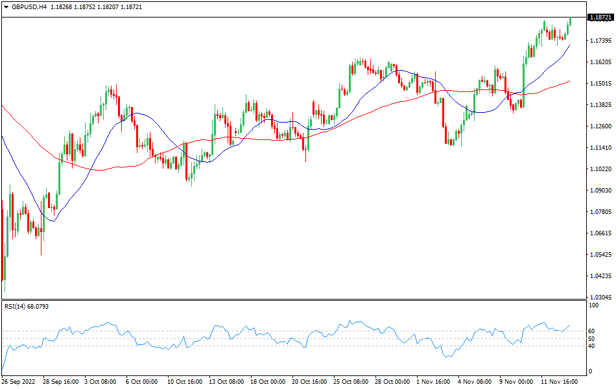Click the GBPUSD,H4 chart title text
Image resolution: width=616 pixels, height=389 pixels.
click(27, 7)
